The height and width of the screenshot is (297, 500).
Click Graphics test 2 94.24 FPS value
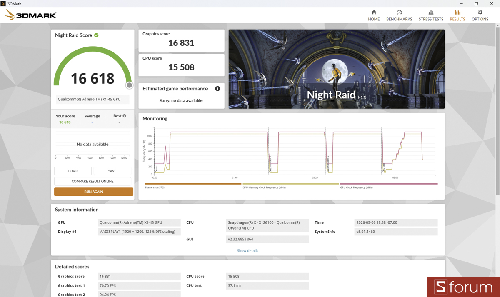point(139,294)
